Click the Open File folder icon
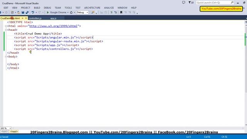 (19, 12)
